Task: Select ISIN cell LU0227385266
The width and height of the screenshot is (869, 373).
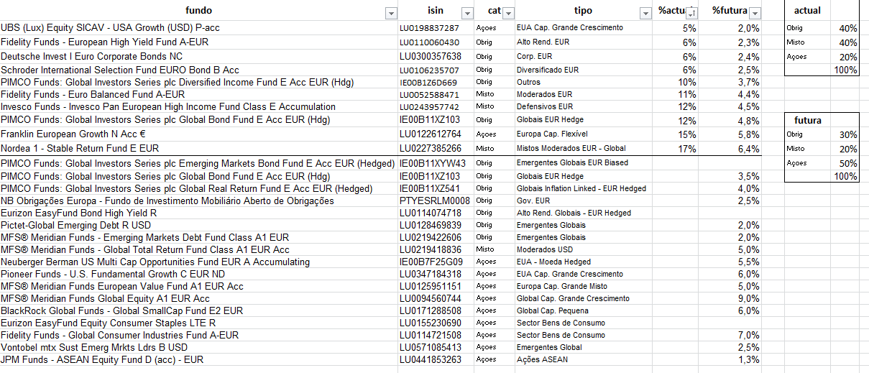Action: 429,149
